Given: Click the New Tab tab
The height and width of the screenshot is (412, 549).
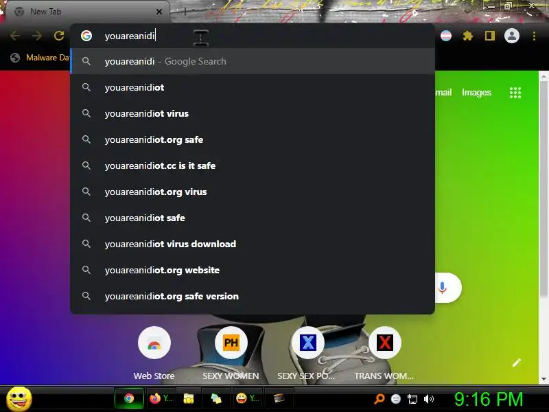Looking at the screenshot, I should pyautogui.click(x=88, y=12).
